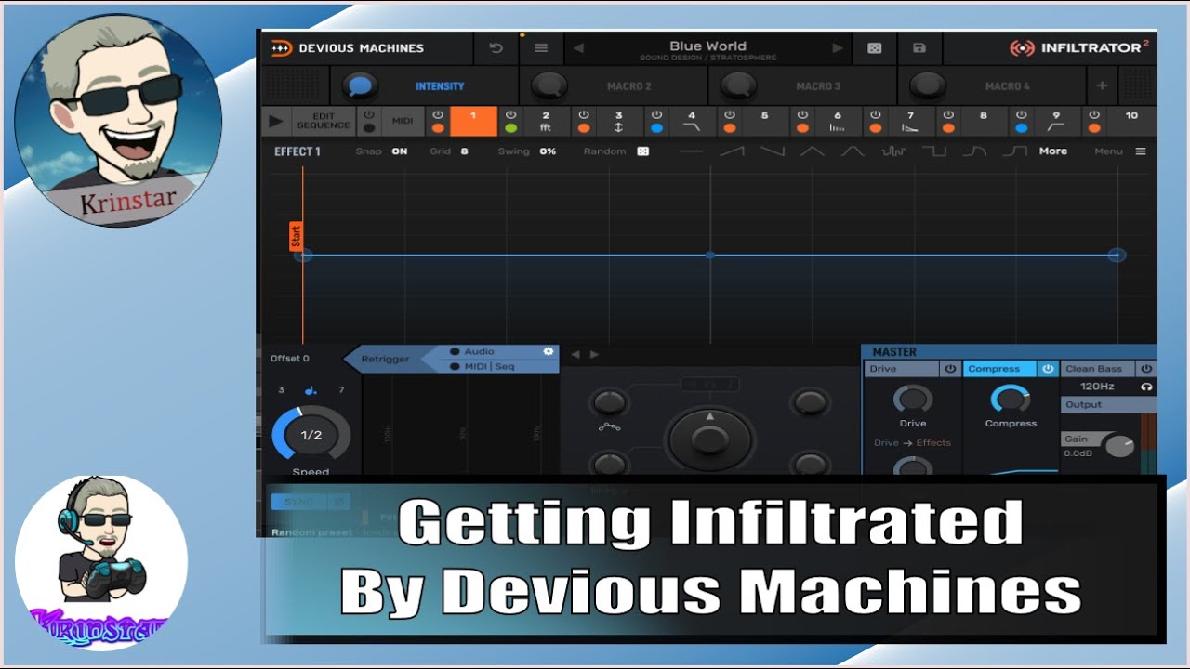The width and height of the screenshot is (1190, 669).
Task: Add a macro with the plus icon
Action: point(1102,85)
